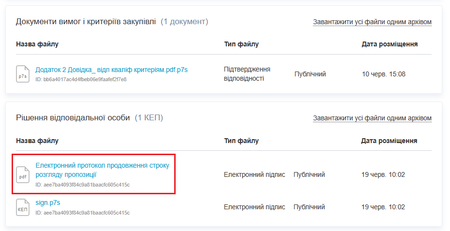450x231 pixels.
Task: Click the Документи вимог і критеріїв закупівлі heading
Action: point(86,22)
